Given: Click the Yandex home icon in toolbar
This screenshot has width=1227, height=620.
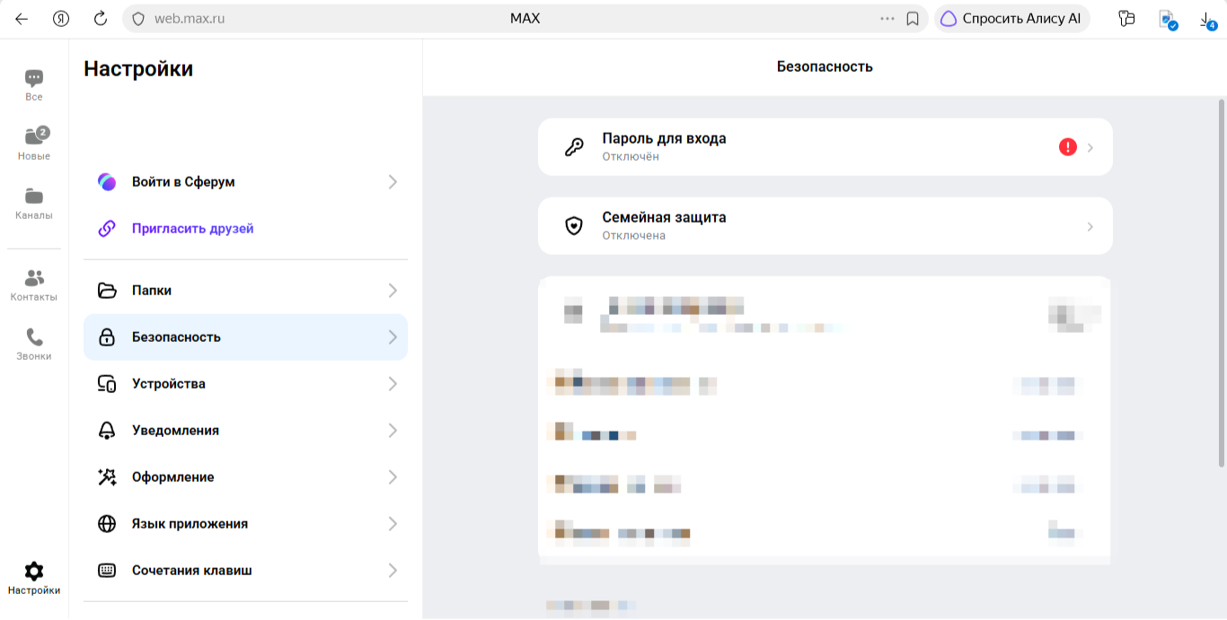Looking at the screenshot, I should 61,19.
